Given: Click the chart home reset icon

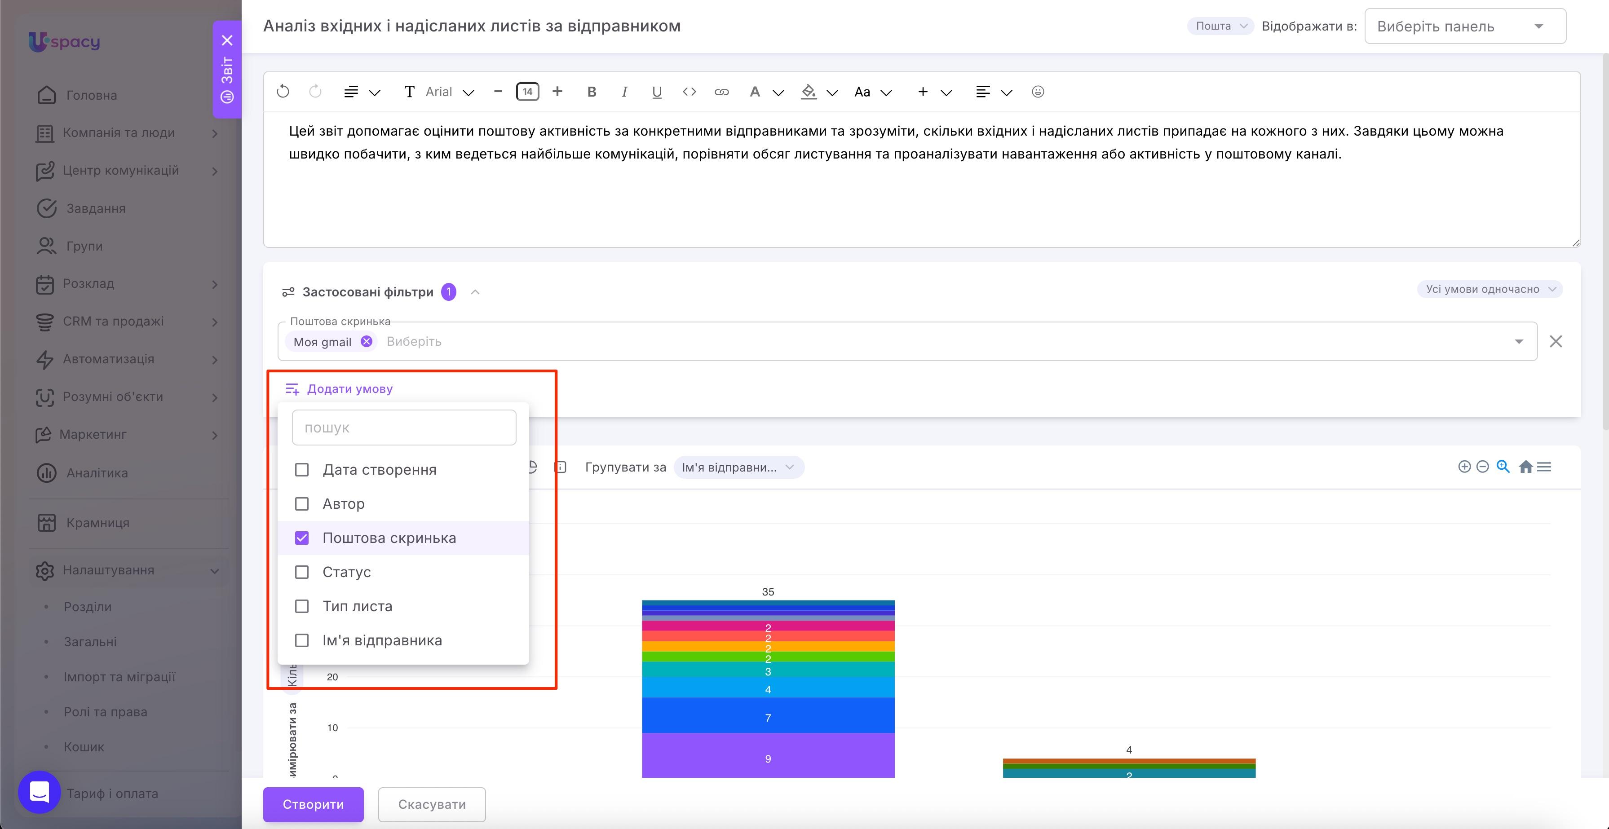Looking at the screenshot, I should (x=1525, y=467).
